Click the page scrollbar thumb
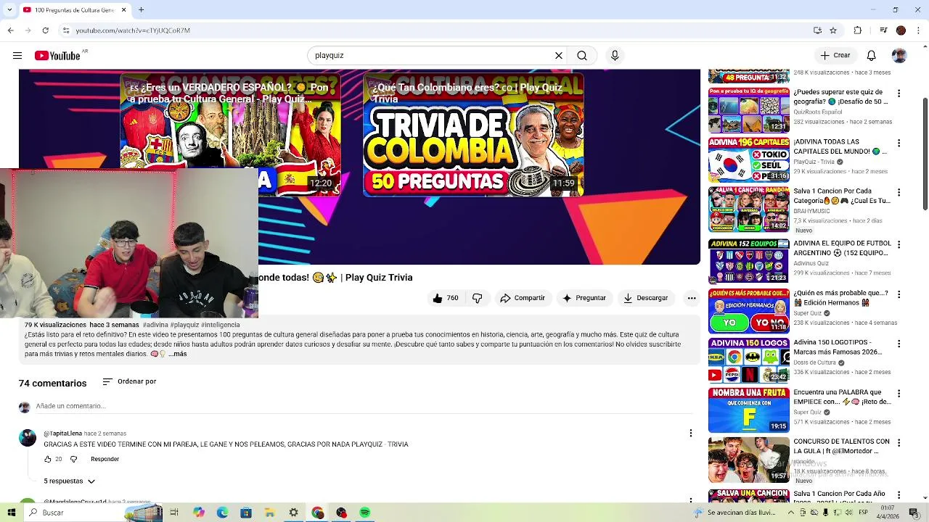This screenshot has width=929, height=522. [x=925, y=152]
